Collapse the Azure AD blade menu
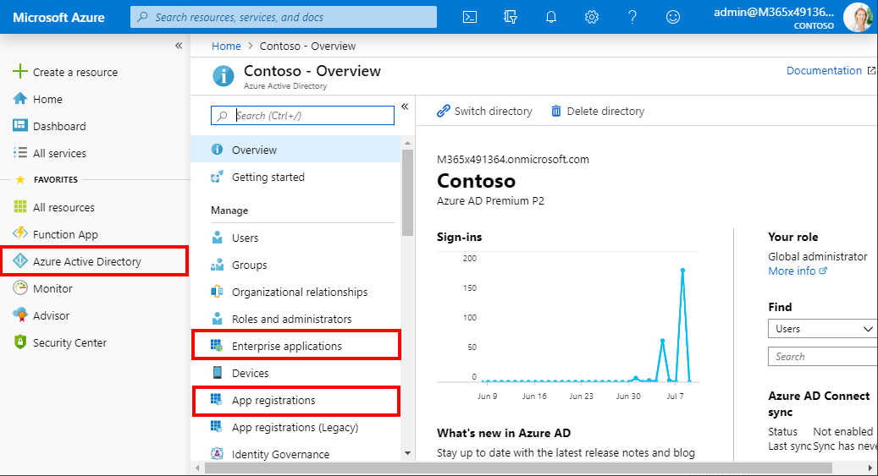878x476 pixels. click(x=405, y=107)
